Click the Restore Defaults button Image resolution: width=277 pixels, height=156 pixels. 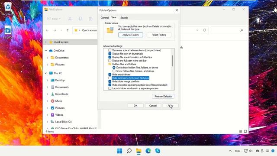click(x=163, y=96)
